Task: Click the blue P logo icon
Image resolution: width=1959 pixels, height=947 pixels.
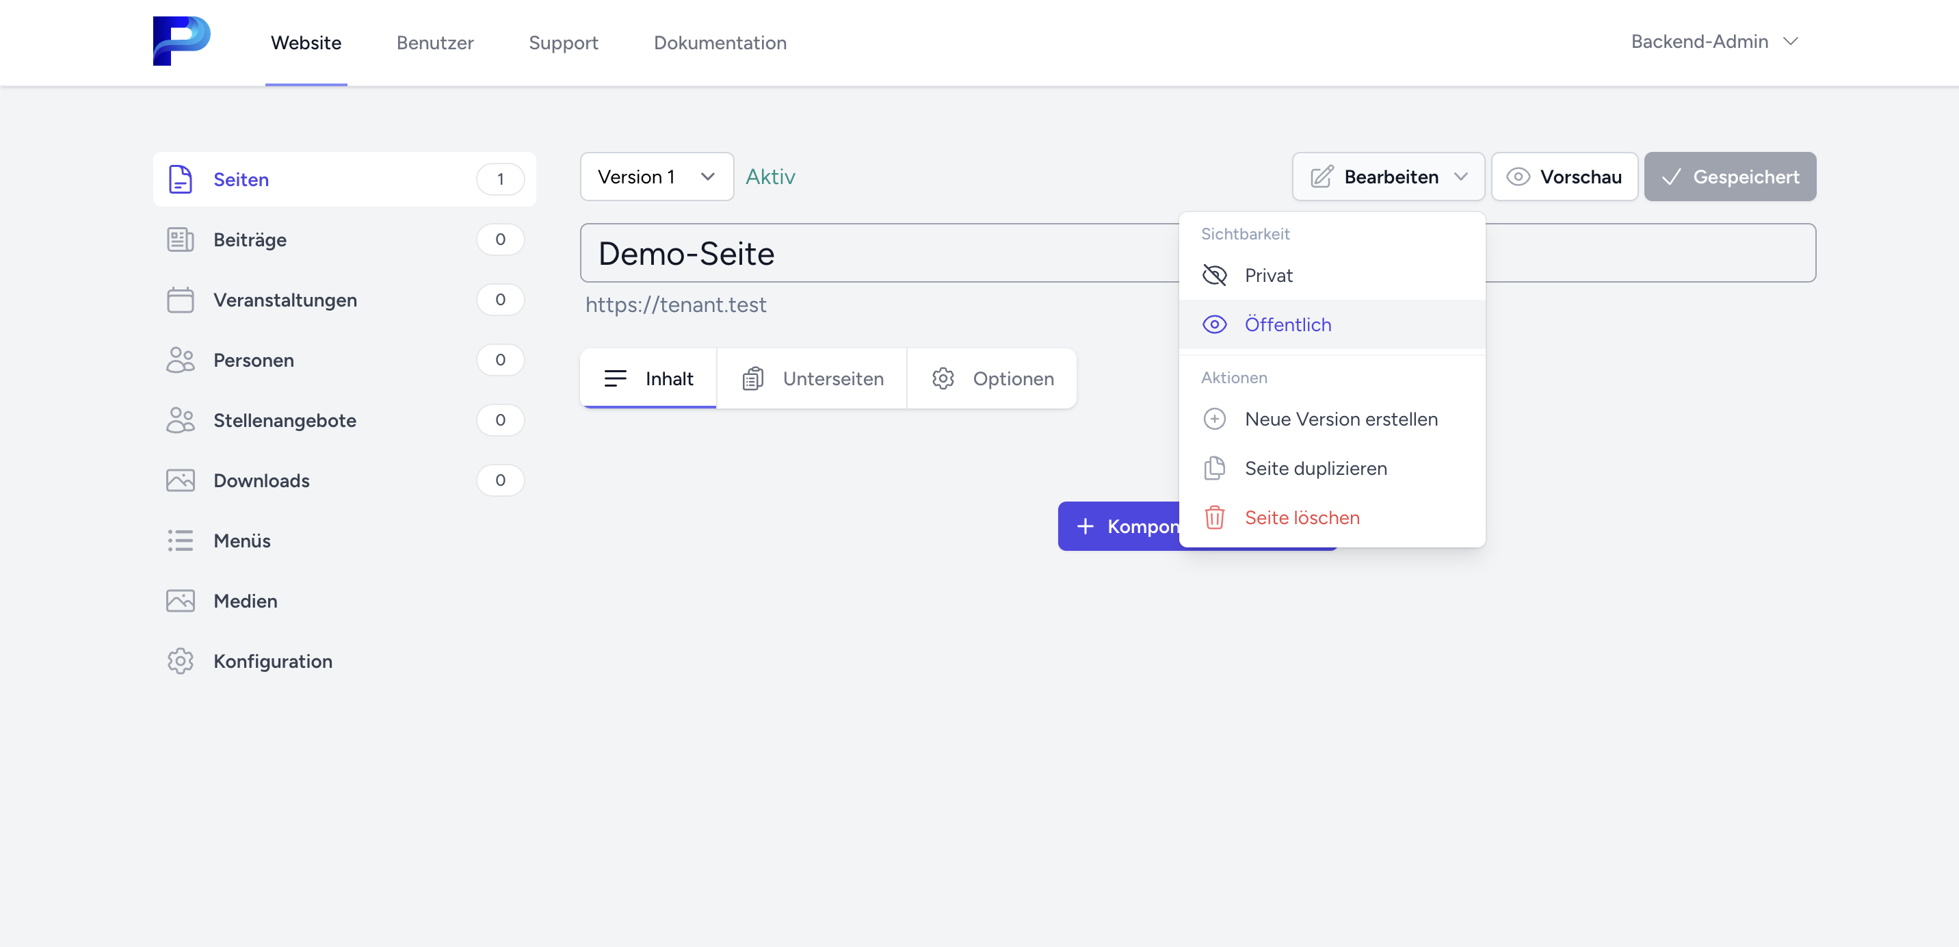Action: tap(181, 41)
